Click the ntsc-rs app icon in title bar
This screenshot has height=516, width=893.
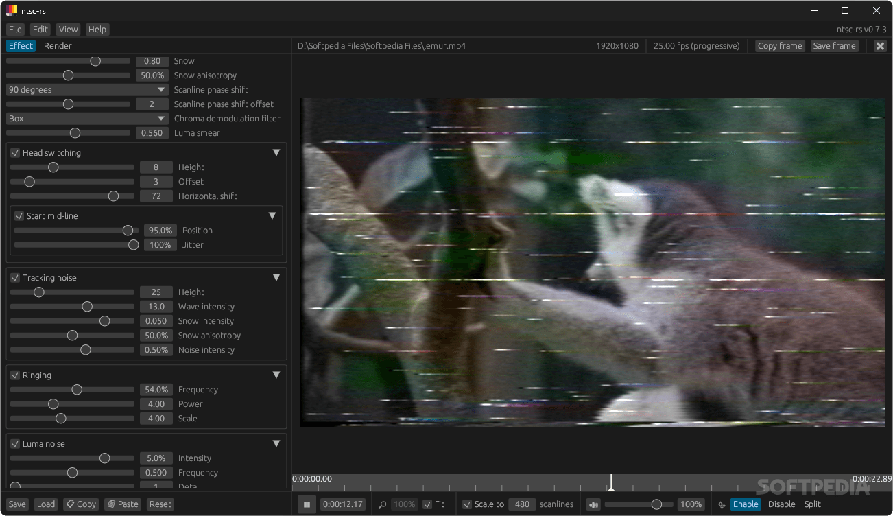point(12,10)
